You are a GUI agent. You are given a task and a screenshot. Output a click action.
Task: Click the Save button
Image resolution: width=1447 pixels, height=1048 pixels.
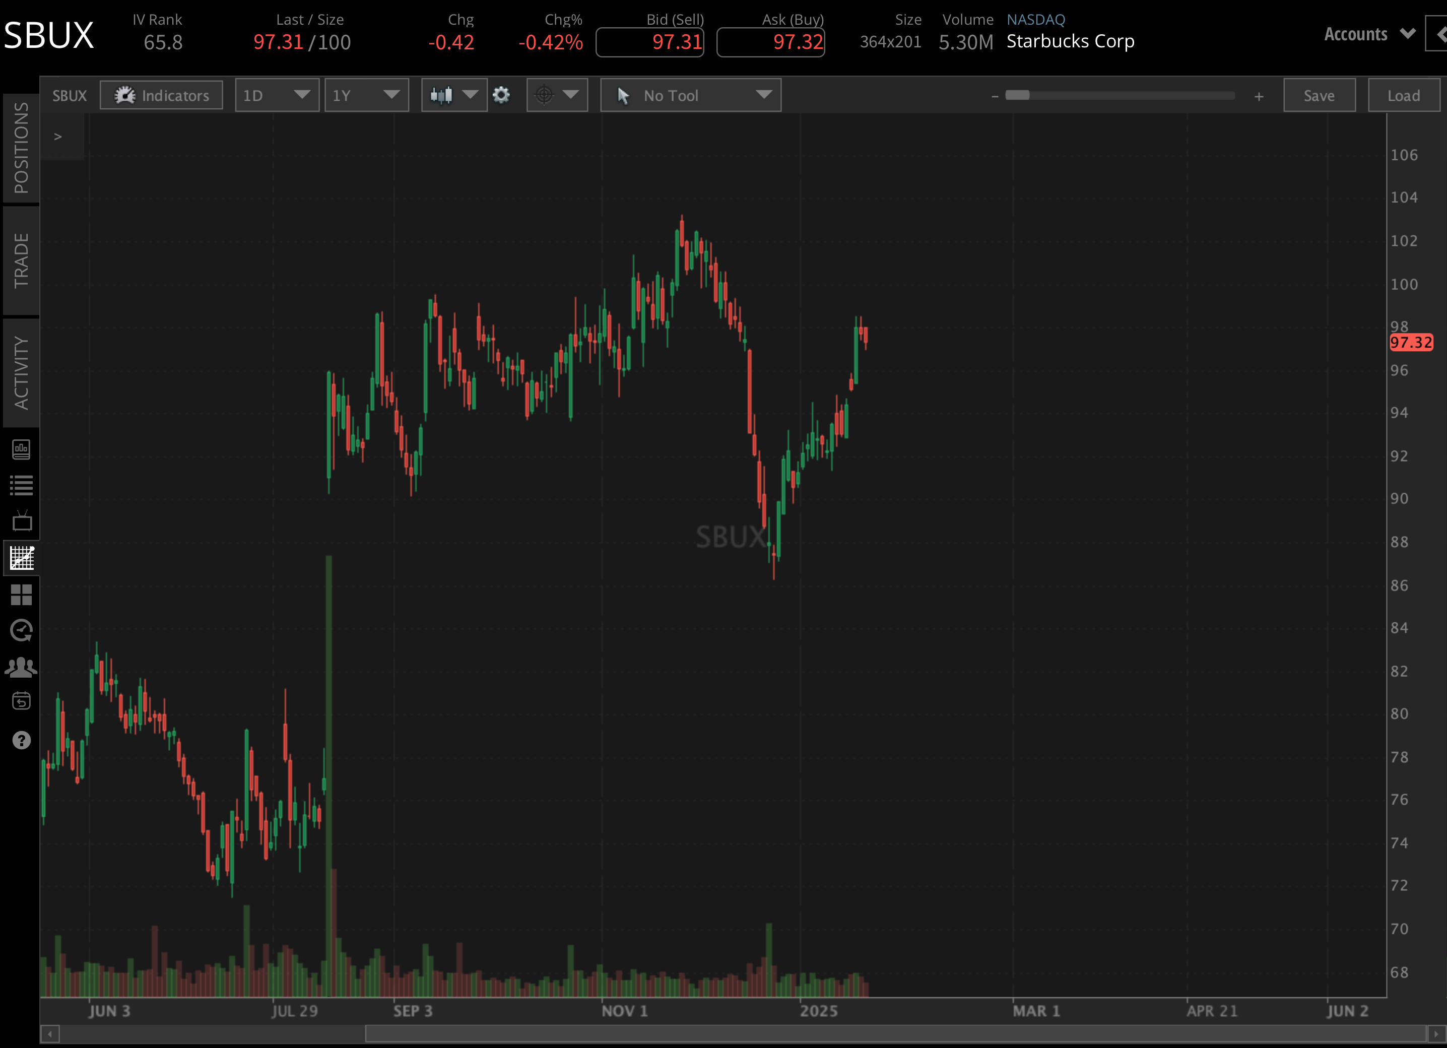(1319, 95)
